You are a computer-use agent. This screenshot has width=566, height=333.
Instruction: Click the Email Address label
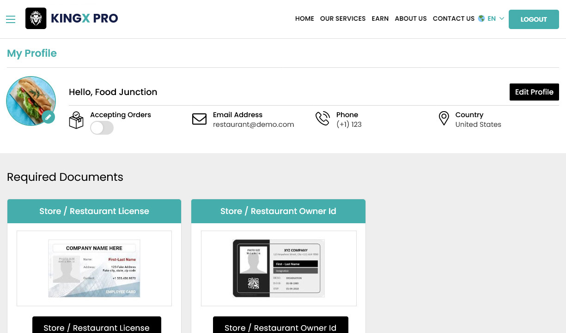coord(237,115)
